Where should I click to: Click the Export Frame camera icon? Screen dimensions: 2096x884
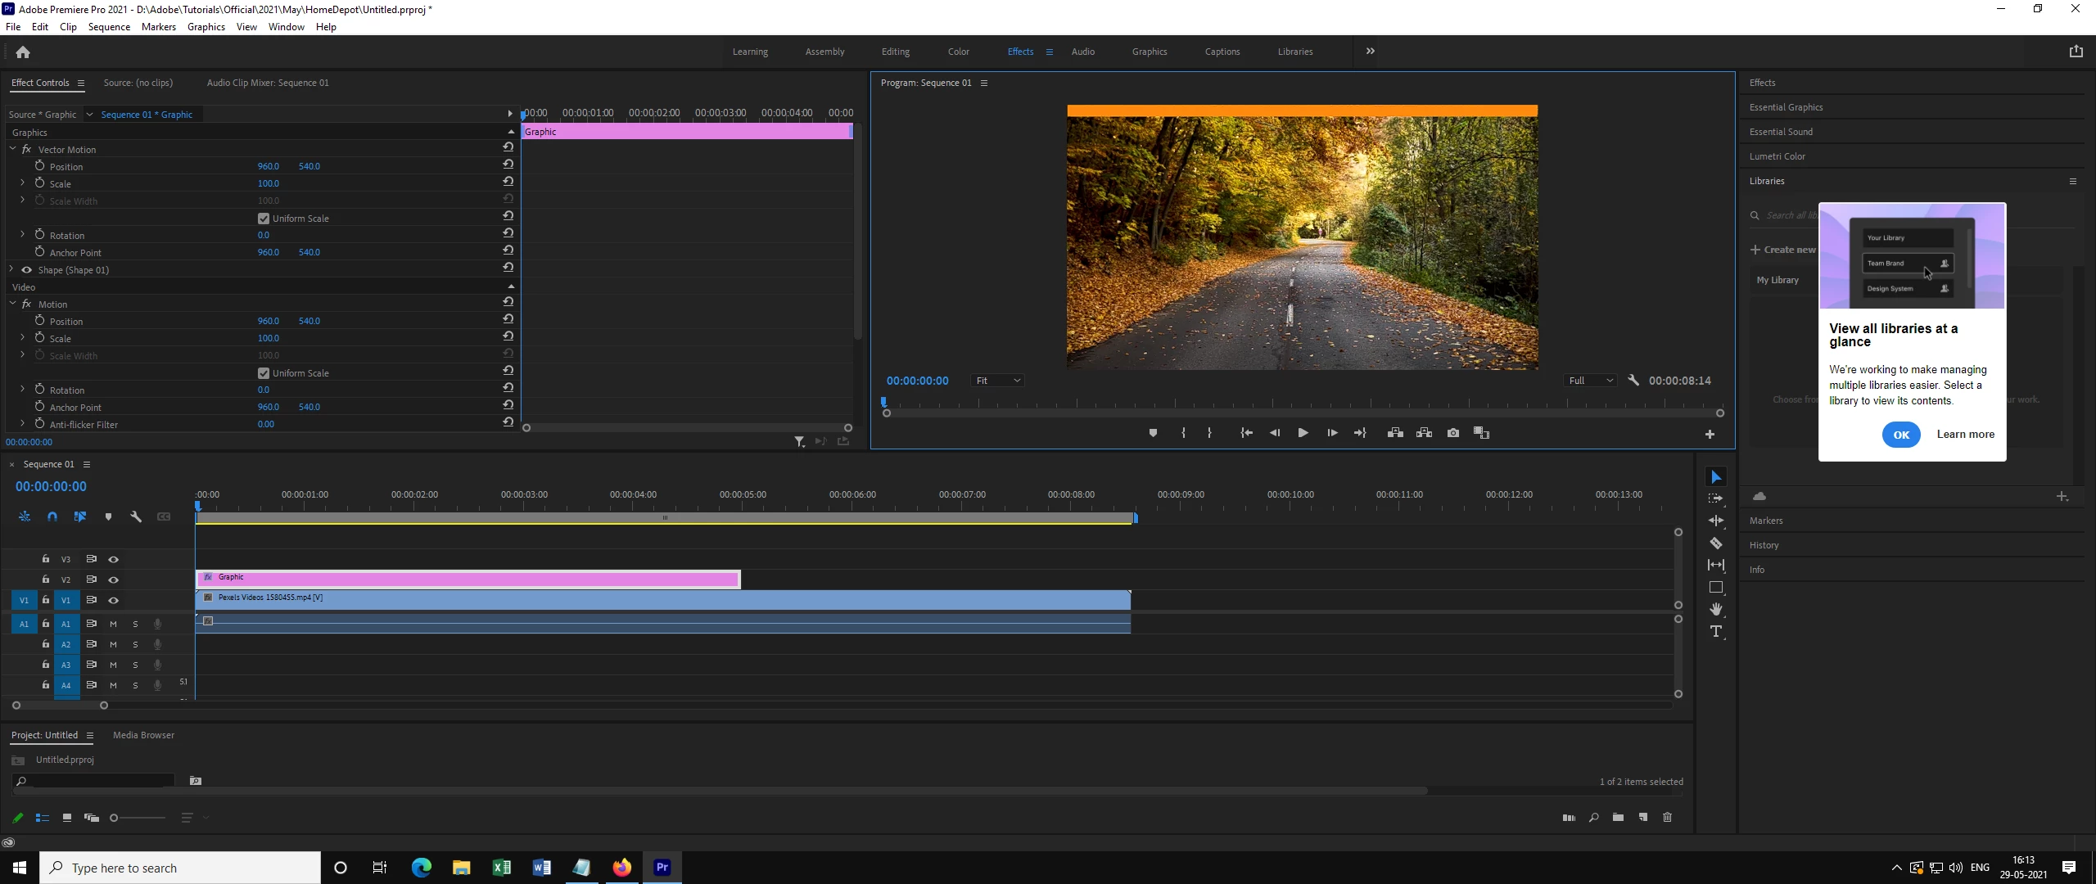tap(1453, 433)
